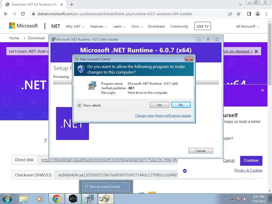Click the User Account Control taskbar shield icon
Image resolution: width=272 pixels, height=204 pixels.
106,199
